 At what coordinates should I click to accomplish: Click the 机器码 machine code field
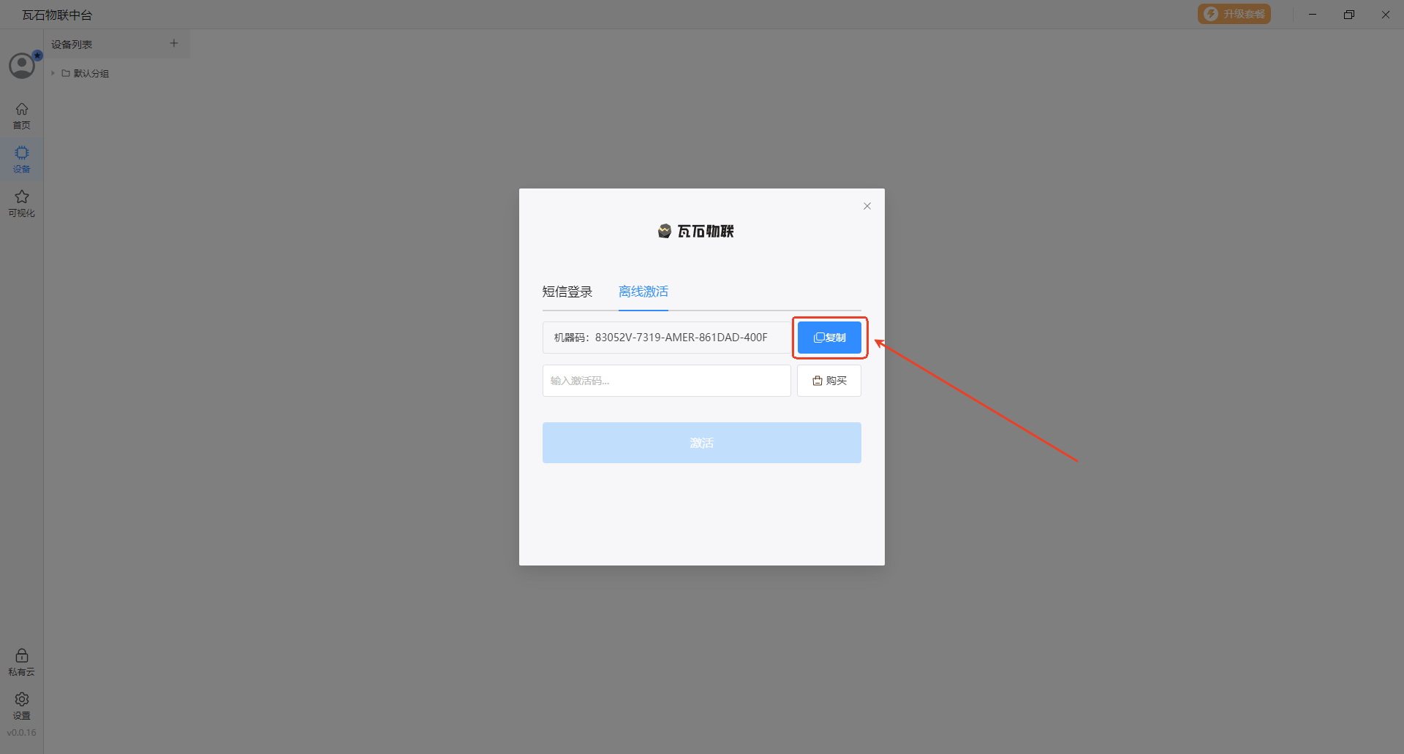pyautogui.click(x=666, y=338)
